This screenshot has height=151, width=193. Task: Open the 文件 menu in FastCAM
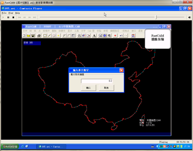pyautogui.click(x=25, y=31)
